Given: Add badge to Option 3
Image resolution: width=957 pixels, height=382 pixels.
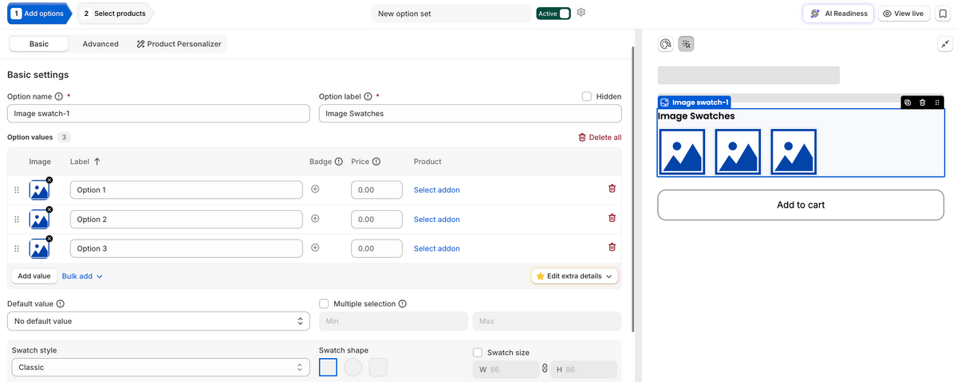Looking at the screenshot, I should 315,248.
